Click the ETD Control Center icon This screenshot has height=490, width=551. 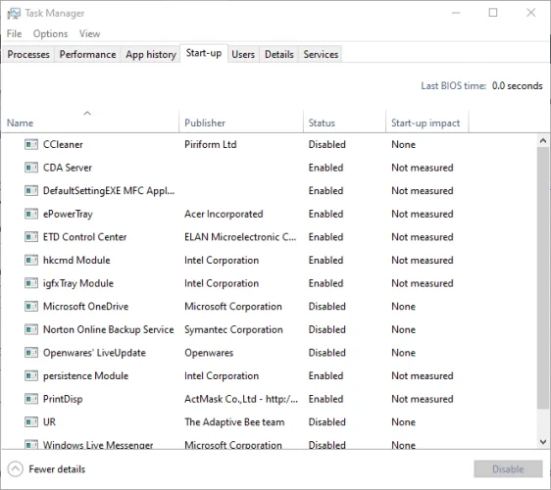click(31, 237)
